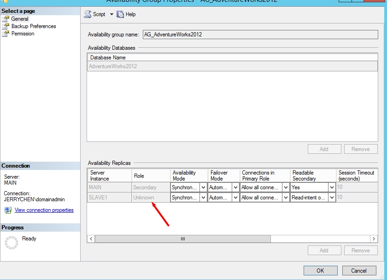Click the Server Instance column header
This screenshot has height=280, width=387.
tap(109, 175)
